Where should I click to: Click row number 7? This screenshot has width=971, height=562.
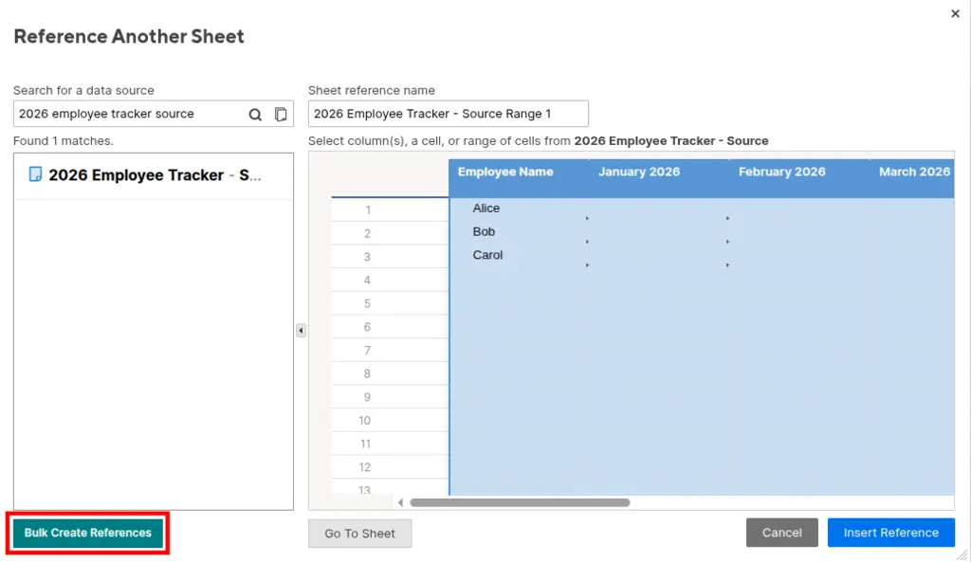pyautogui.click(x=390, y=351)
